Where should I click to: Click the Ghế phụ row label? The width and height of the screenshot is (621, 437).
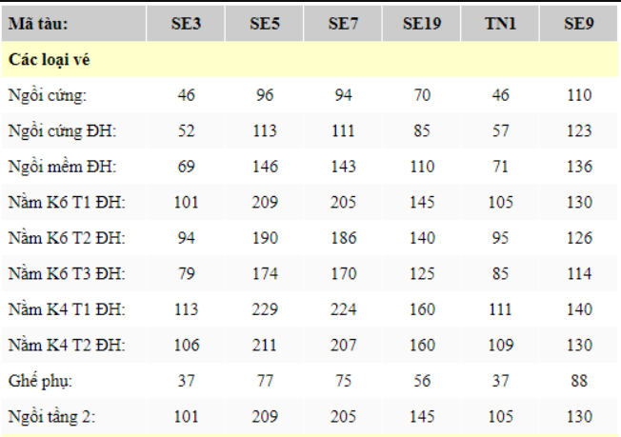[40, 381]
